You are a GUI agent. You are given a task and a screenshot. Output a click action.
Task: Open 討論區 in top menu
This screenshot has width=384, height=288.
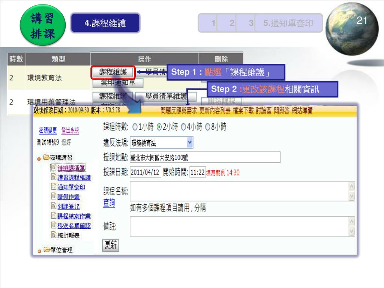coord(264,111)
